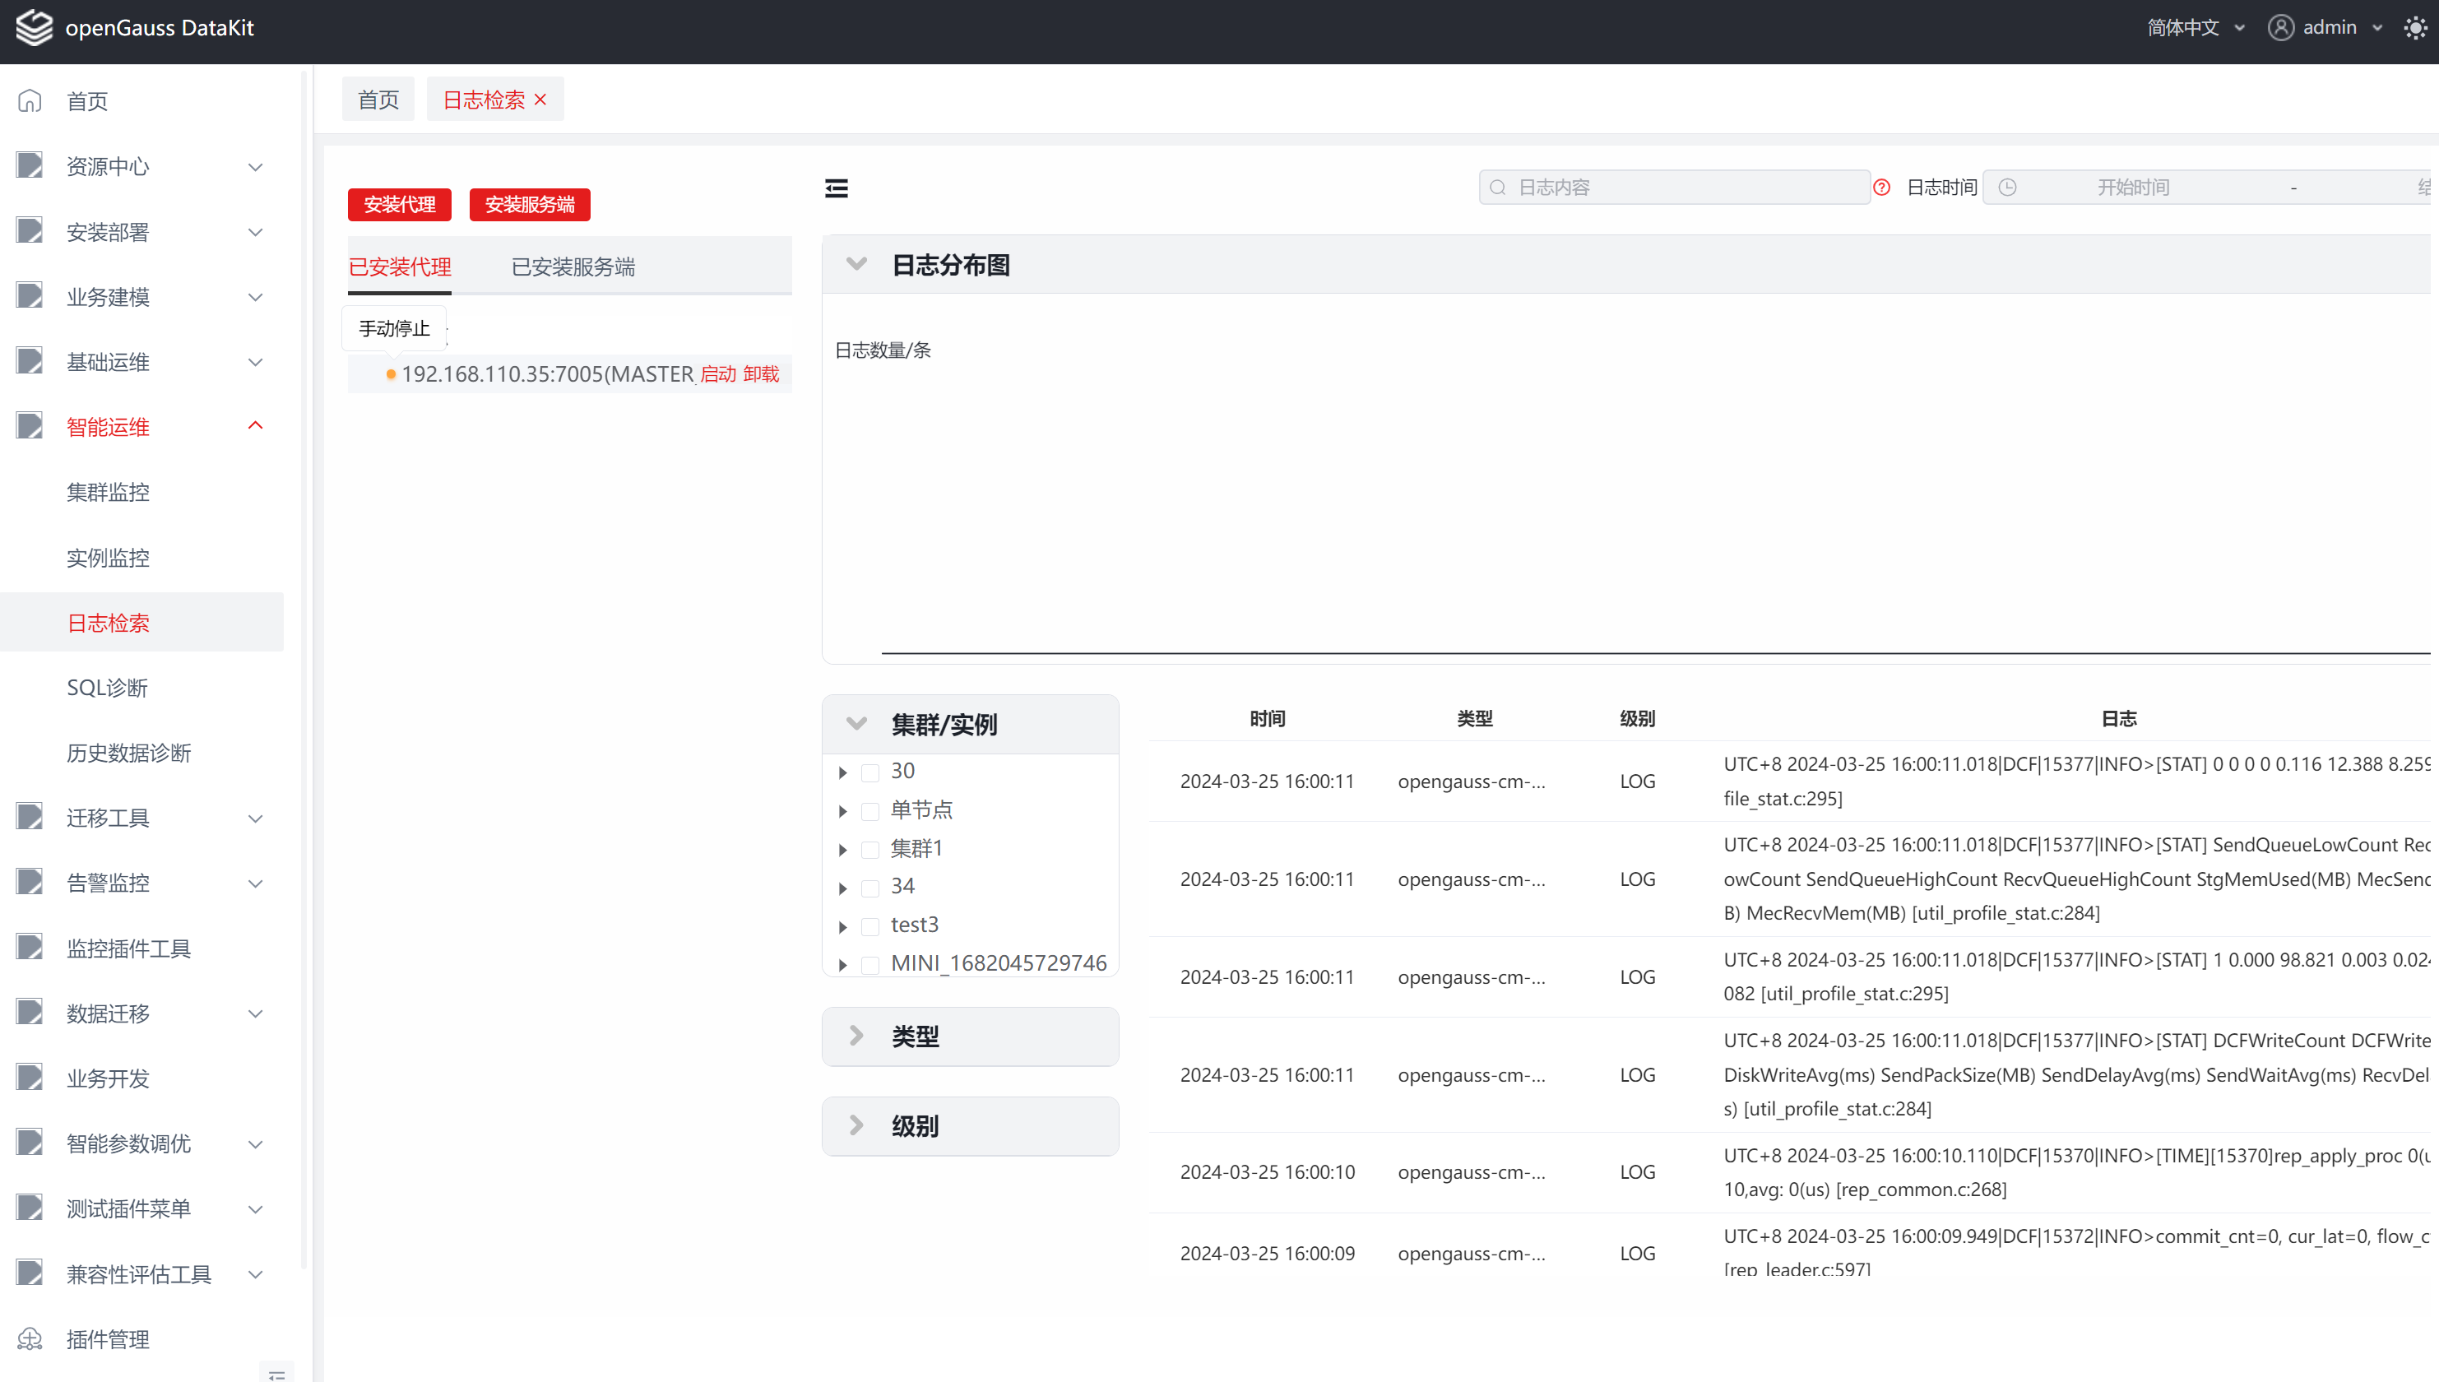2439x1382 pixels.
Task: Toggle the theme sun icon
Action: [x=2414, y=27]
